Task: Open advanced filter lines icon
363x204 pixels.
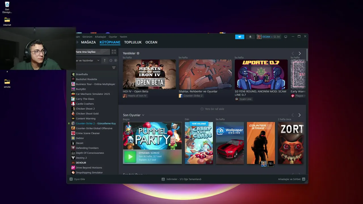Action: (x=114, y=68)
